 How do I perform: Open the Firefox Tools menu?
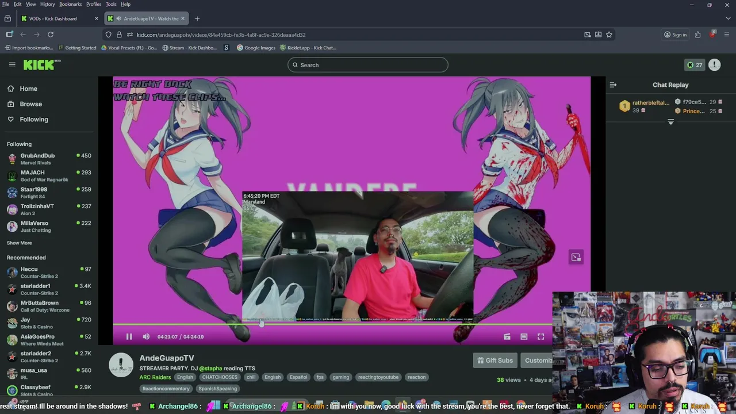[110, 4]
